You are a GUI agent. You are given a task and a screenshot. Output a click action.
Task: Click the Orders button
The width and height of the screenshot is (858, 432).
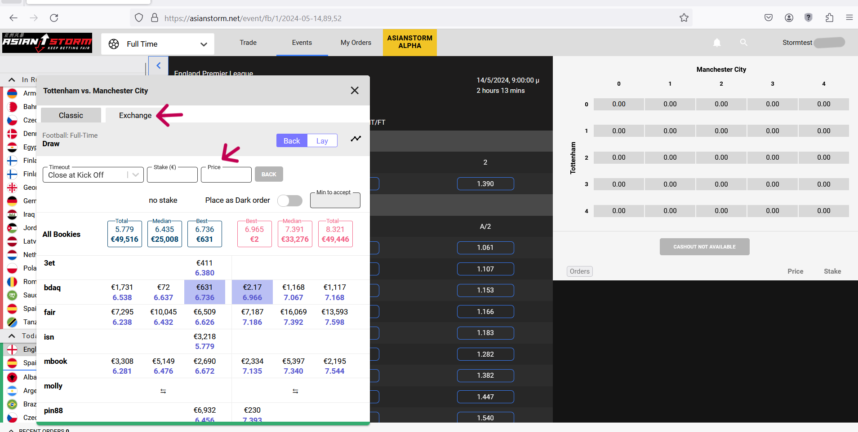(x=580, y=271)
